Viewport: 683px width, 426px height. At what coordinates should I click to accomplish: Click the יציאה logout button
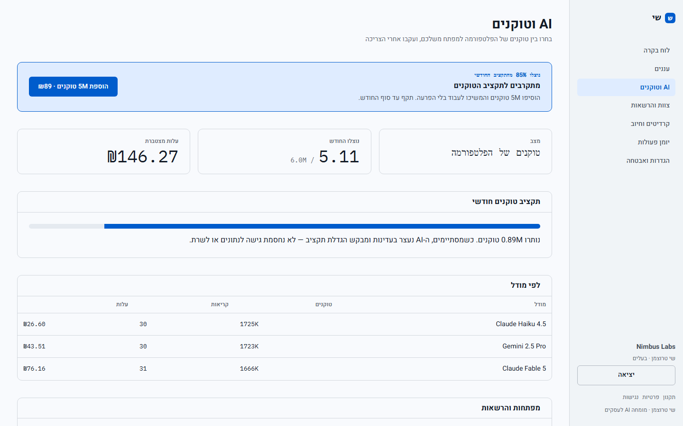click(x=626, y=375)
